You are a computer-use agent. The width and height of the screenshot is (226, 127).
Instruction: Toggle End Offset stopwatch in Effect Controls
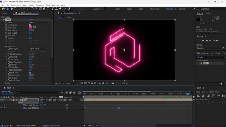pos(8,67)
